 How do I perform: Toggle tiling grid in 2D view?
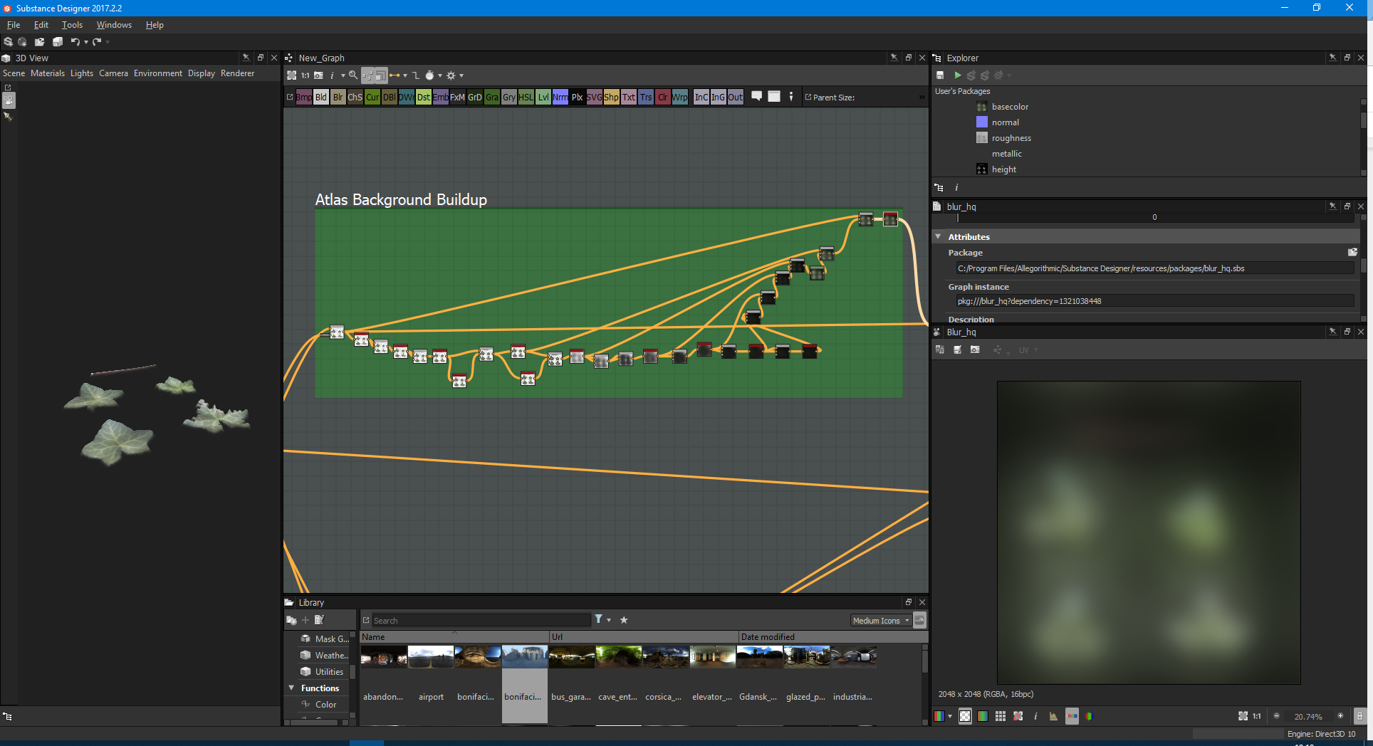(1001, 716)
